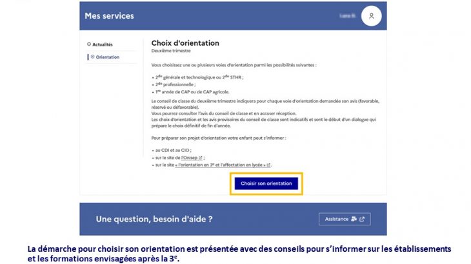Open the user profile avatar icon
Image resolution: width=471 pixels, height=264 pixels.
click(371, 16)
